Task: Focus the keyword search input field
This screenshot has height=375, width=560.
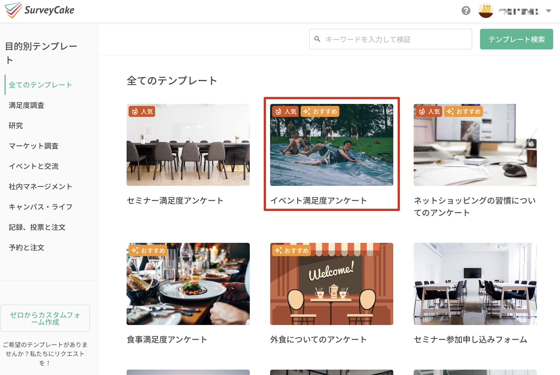Action: [390, 39]
